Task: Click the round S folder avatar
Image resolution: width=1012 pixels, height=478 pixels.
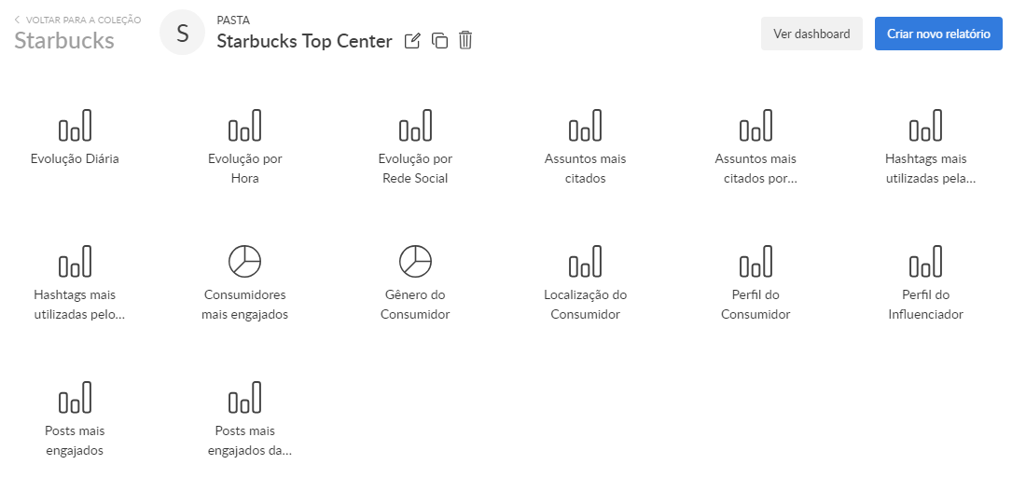Action: point(182,34)
